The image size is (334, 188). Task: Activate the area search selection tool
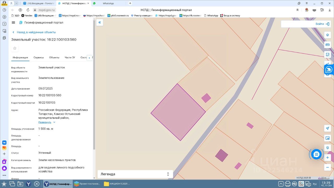click(327, 55)
